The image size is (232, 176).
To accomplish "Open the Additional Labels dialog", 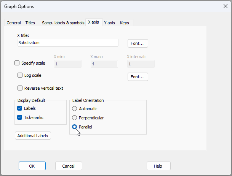I will point(33,136).
